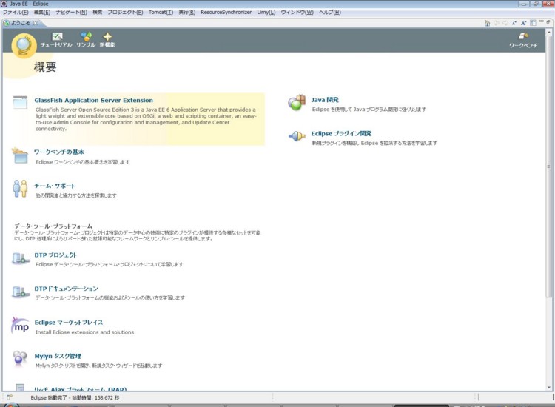Click the Eclipse Marketplace mp icon
Screen dimensions: 555x407
pyautogui.click(x=20, y=326)
